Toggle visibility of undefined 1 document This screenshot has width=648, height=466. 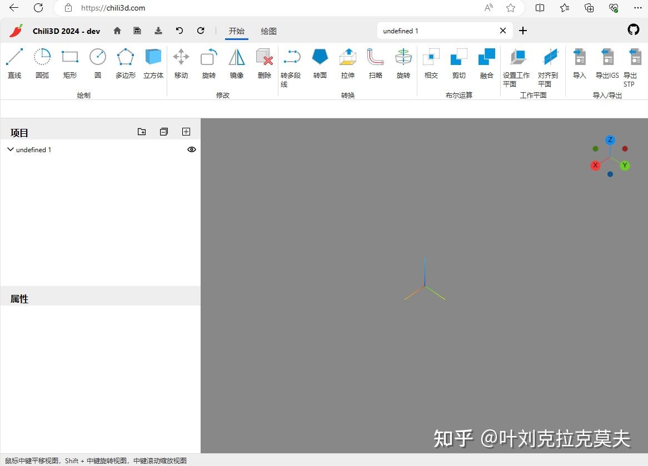pos(191,149)
